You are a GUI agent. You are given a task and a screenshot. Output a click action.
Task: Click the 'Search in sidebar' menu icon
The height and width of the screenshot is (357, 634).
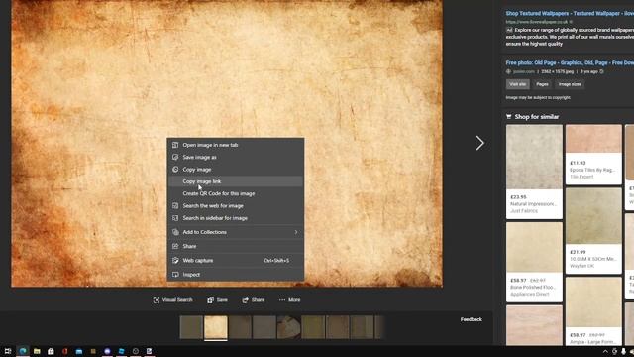click(175, 218)
